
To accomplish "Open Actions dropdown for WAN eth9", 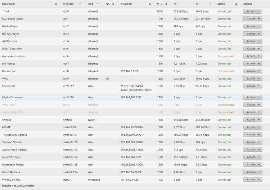I will pyautogui.click(x=252, y=78).
